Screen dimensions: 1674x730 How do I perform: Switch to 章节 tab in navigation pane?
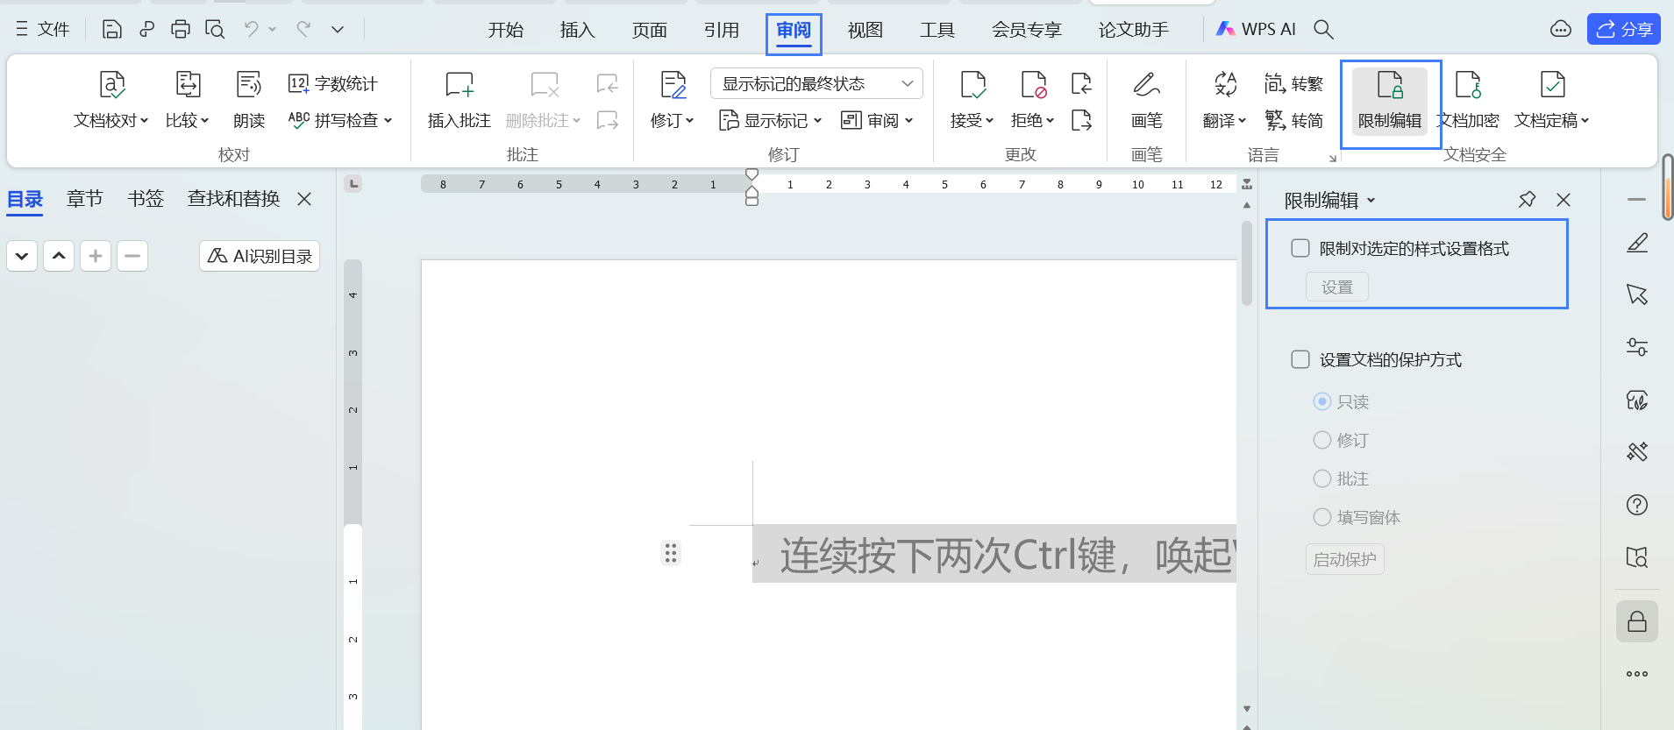85,199
